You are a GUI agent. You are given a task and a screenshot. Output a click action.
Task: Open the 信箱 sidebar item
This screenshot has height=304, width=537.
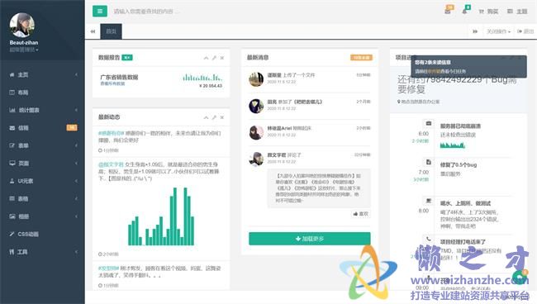tap(23, 128)
